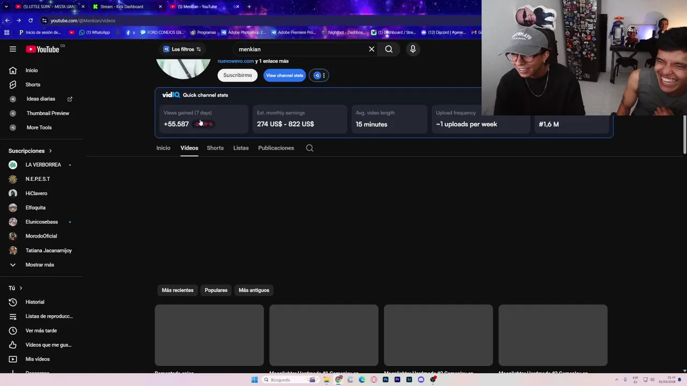Image resolution: width=687 pixels, height=386 pixels.
Task: Open Discord from the taskbar
Action: 421,380
